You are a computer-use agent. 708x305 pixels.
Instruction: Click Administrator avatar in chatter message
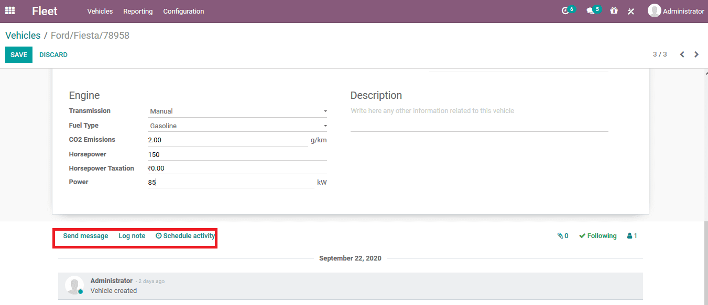(x=74, y=285)
